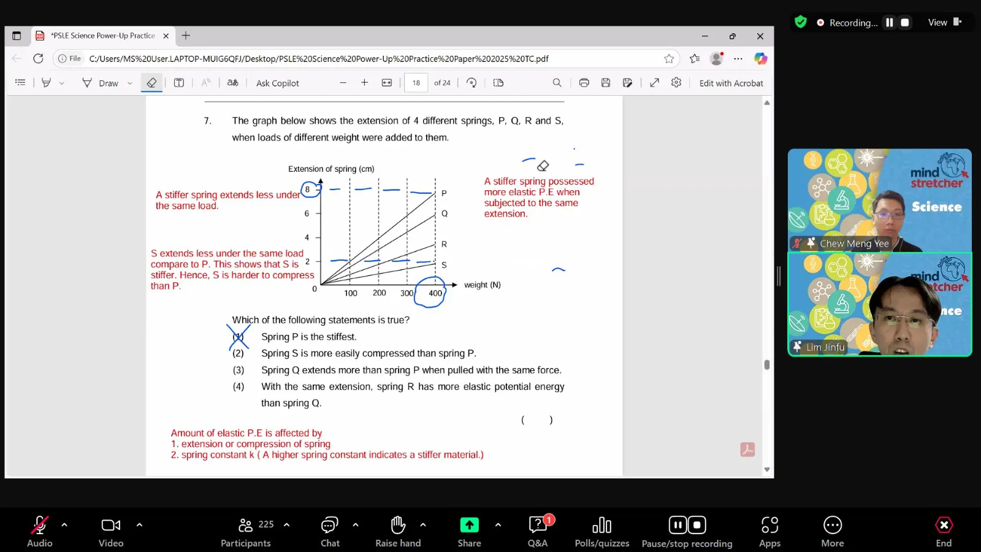Image resolution: width=981 pixels, height=552 pixels.
Task: Print the PDF document
Action: click(x=584, y=83)
